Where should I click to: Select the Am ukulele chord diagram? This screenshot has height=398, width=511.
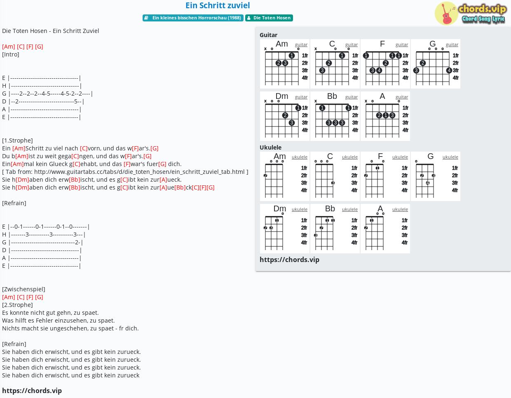pyautogui.click(x=285, y=176)
